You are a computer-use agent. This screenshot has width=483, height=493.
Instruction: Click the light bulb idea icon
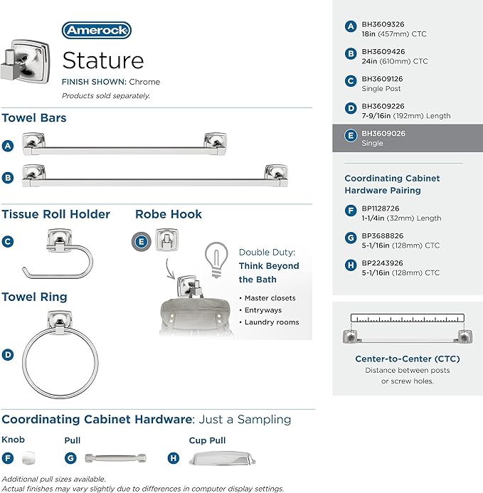tap(216, 260)
